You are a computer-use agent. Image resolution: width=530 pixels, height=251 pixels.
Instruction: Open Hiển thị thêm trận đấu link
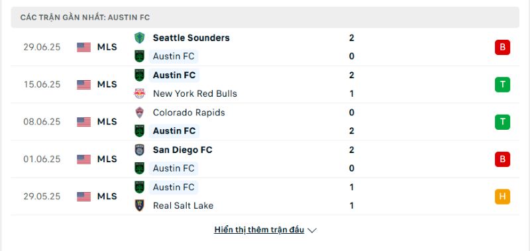pyautogui.click(x=259, y=230)
